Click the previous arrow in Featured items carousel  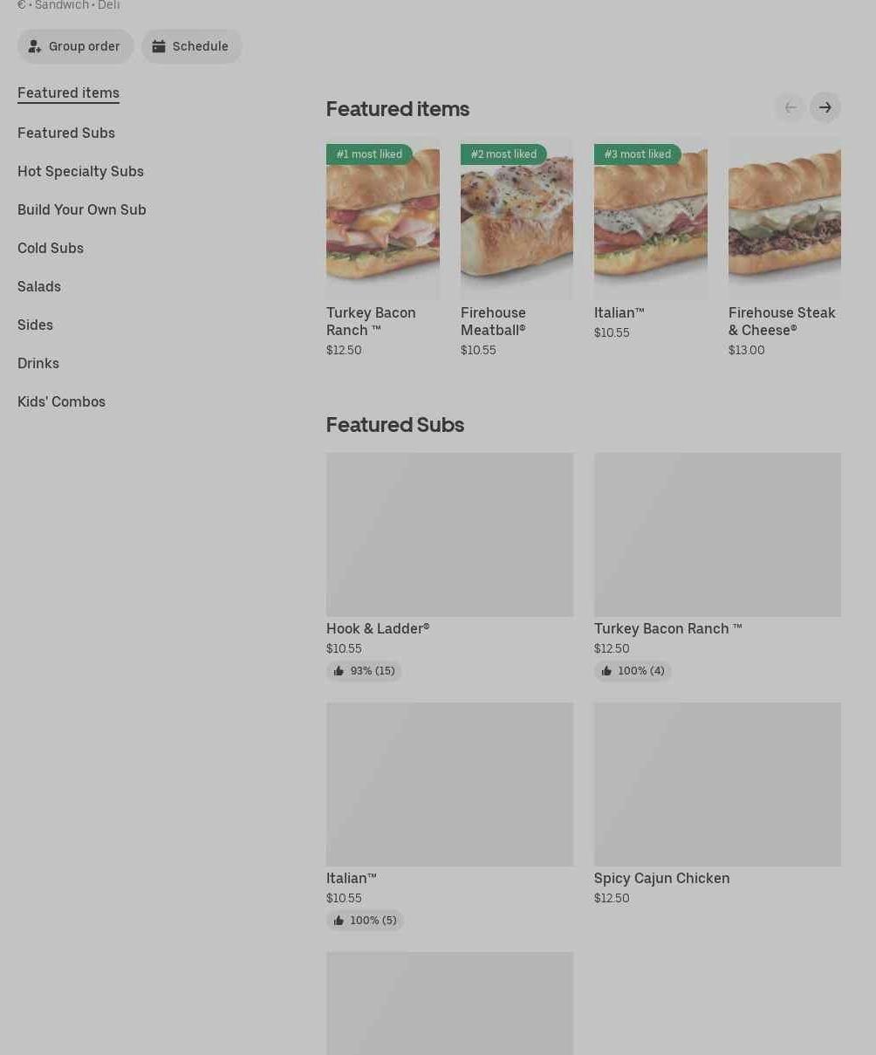pos(790,107)
